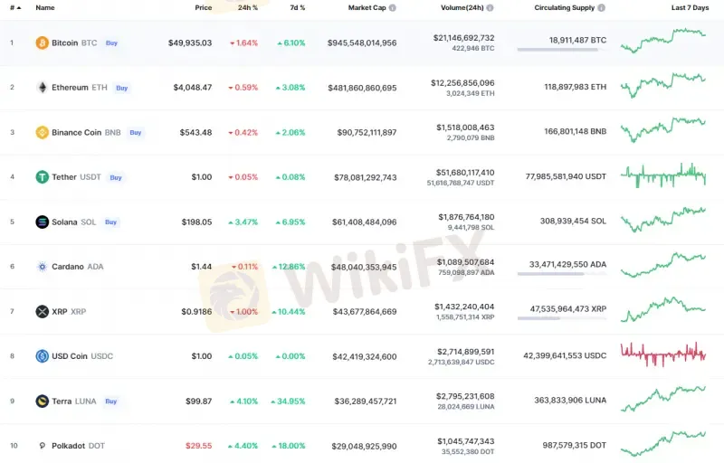The width and height of the screenshot is (724, 463).
Task: Sort table by Name column header
Action: tap(45, 8)
